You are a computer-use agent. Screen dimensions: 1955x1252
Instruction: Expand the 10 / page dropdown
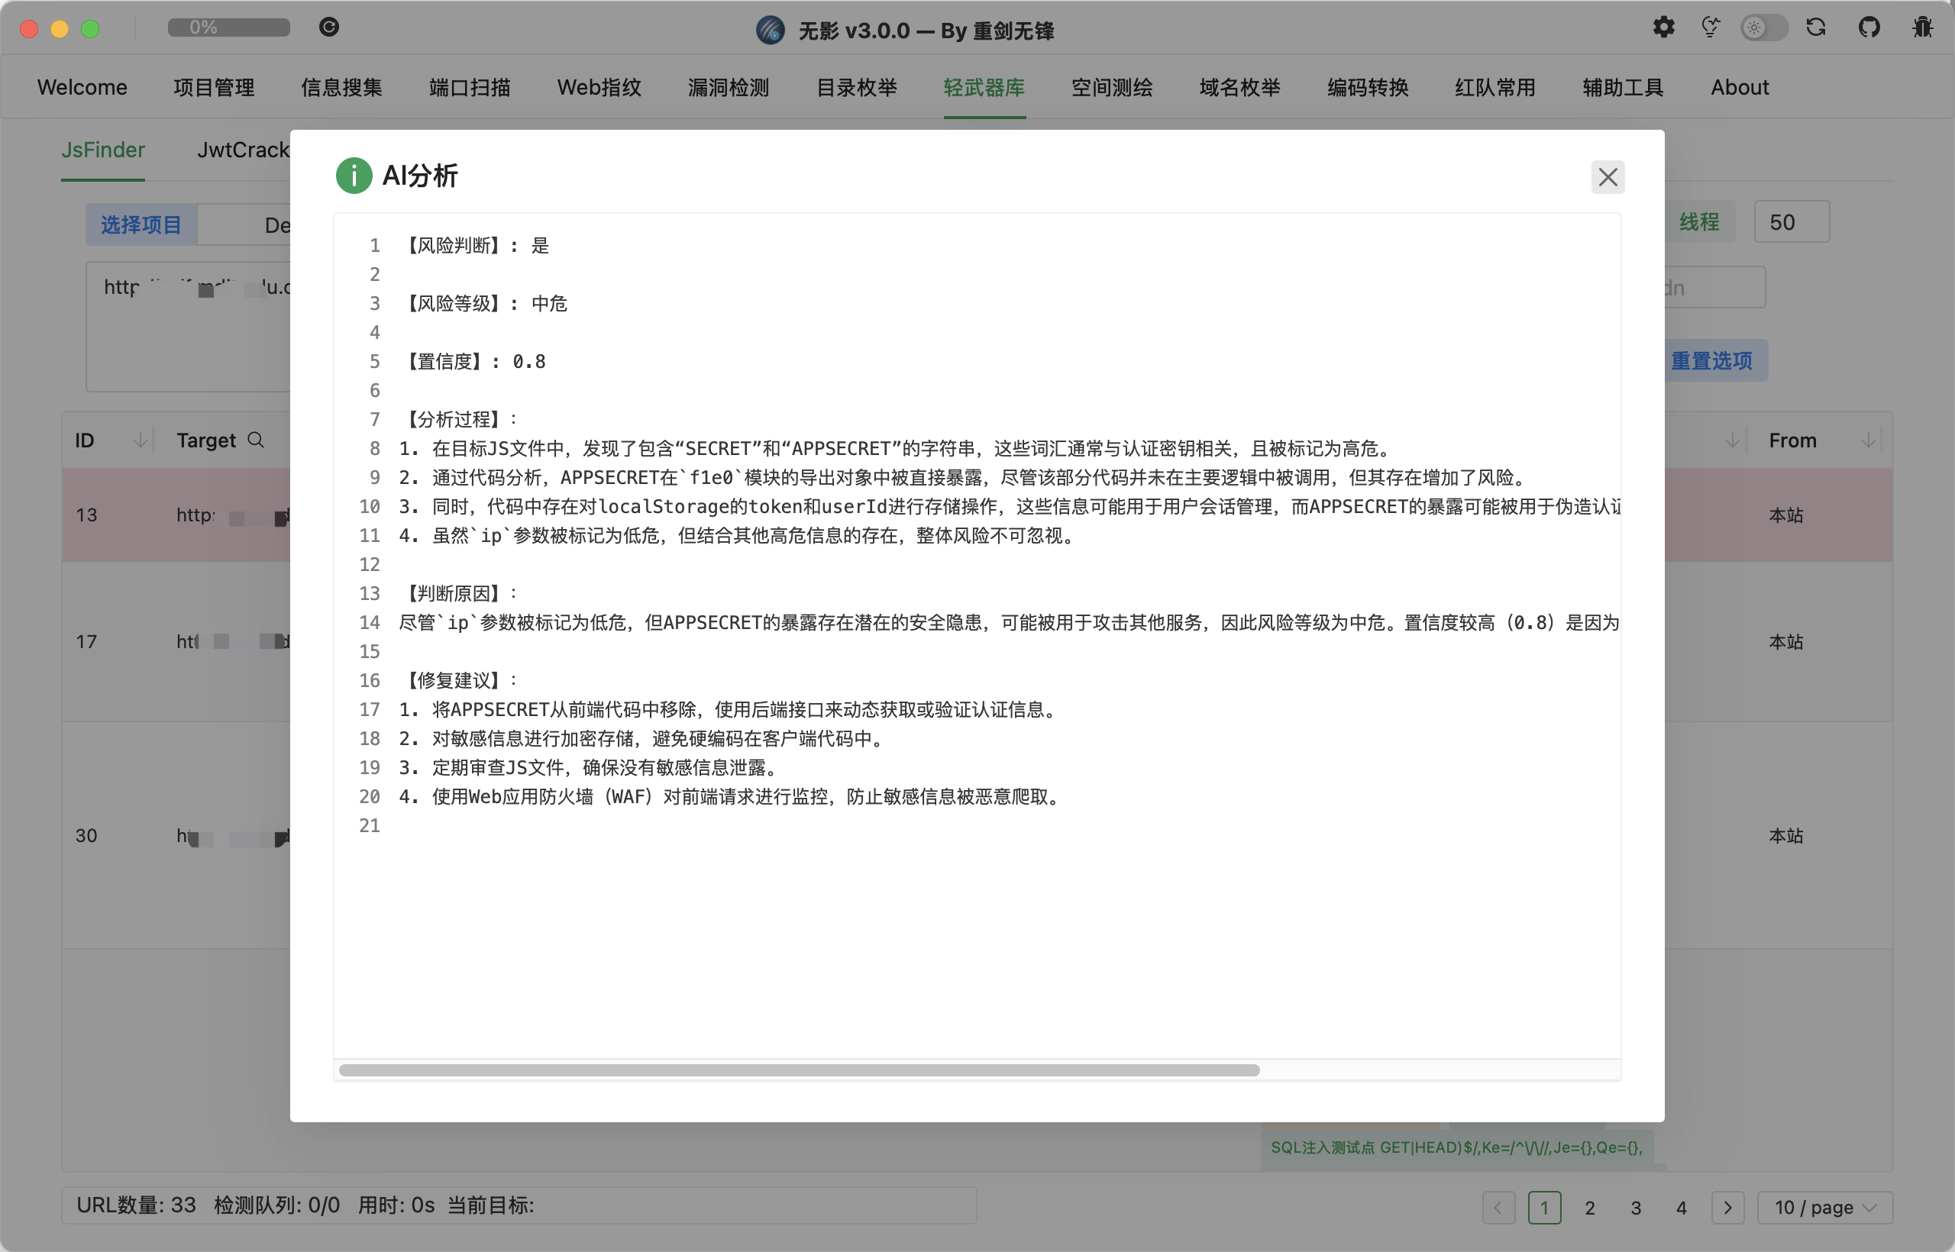click(x=1825, y=1207)
